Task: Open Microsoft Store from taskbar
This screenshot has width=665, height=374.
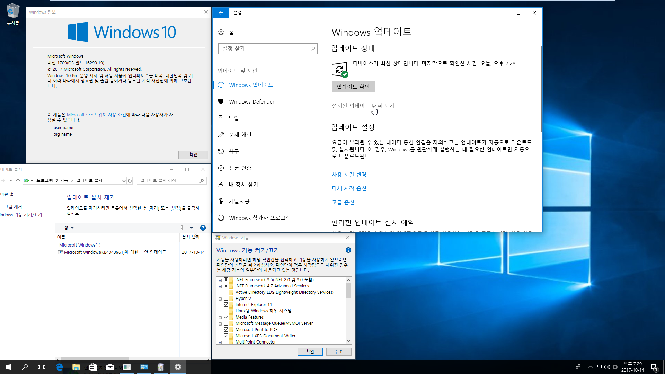Action: pos(93,367)
